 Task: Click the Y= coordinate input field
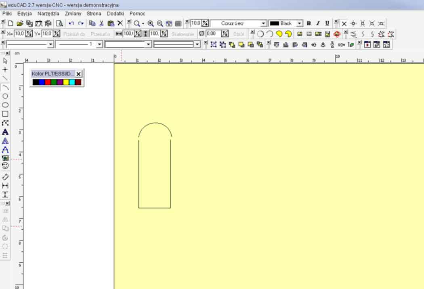[47, 34]
